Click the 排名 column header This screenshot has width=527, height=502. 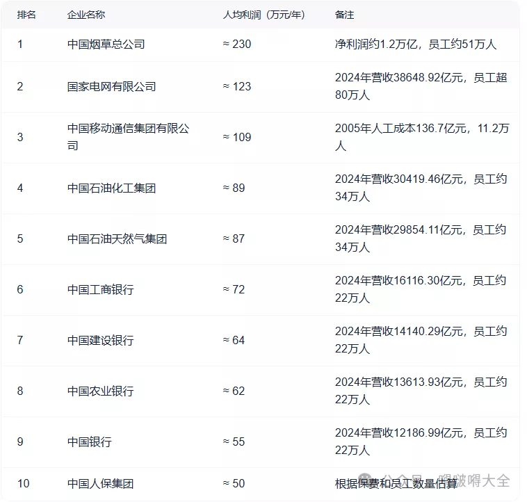[26, 15]
